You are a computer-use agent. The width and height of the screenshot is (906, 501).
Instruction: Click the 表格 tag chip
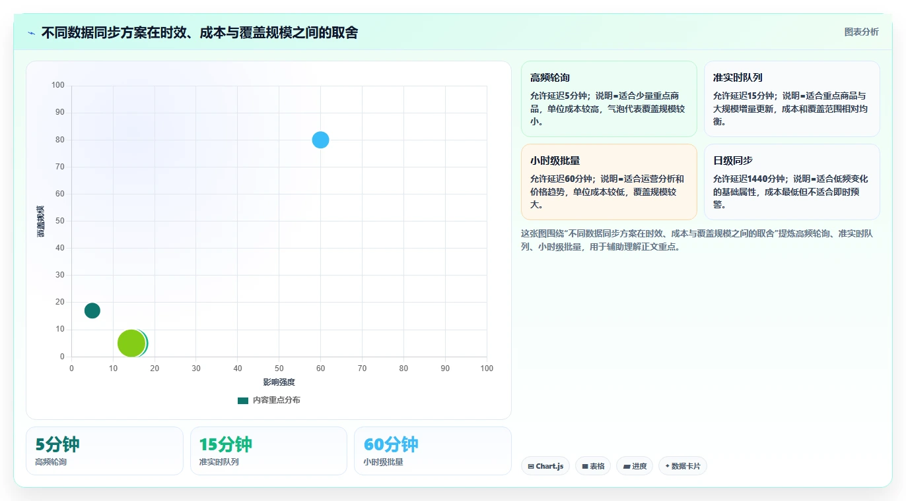click(593, 466)
